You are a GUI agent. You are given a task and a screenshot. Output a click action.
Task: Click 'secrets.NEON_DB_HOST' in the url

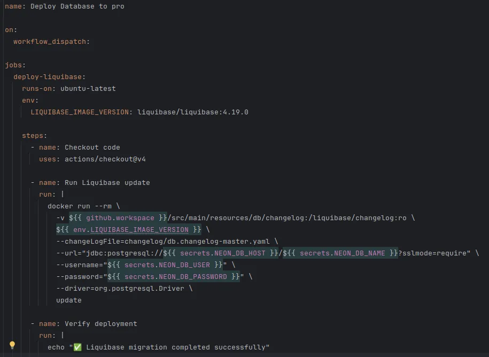(x=223, y=253)
